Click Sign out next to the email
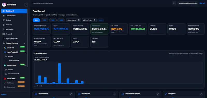Viewport: 207px width, 98px height. (202, 3)
